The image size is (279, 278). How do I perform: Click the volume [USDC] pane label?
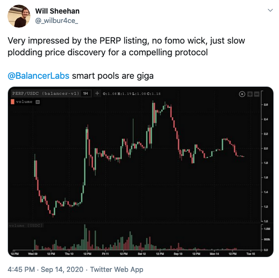[x=26, y=225]
